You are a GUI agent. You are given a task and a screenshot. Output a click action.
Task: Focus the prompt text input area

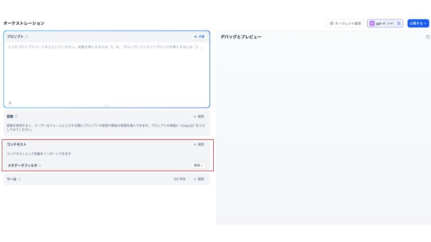click(106, 72)
